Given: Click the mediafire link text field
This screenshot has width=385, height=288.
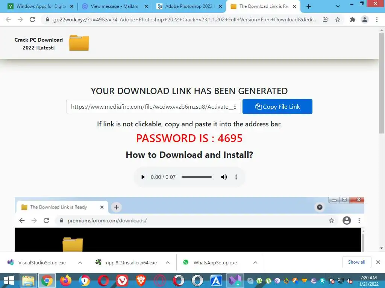Looking at the screenshot, I should coord(153,106).
